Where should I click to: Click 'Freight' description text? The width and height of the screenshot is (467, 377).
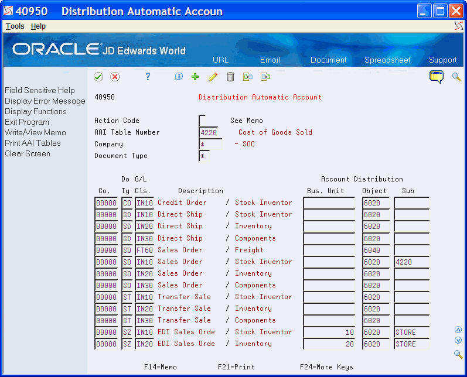coord(249,250)
